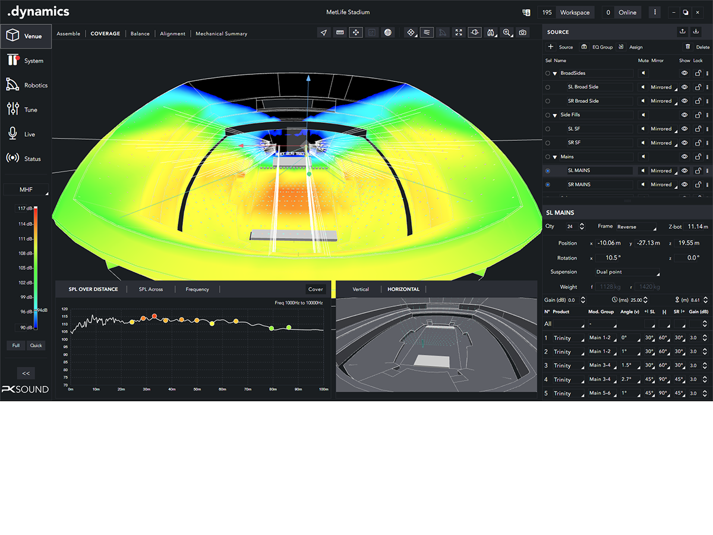The image size is (713, 535).
Task: Open the Live microphone section
Action: (x=26, y=134)
